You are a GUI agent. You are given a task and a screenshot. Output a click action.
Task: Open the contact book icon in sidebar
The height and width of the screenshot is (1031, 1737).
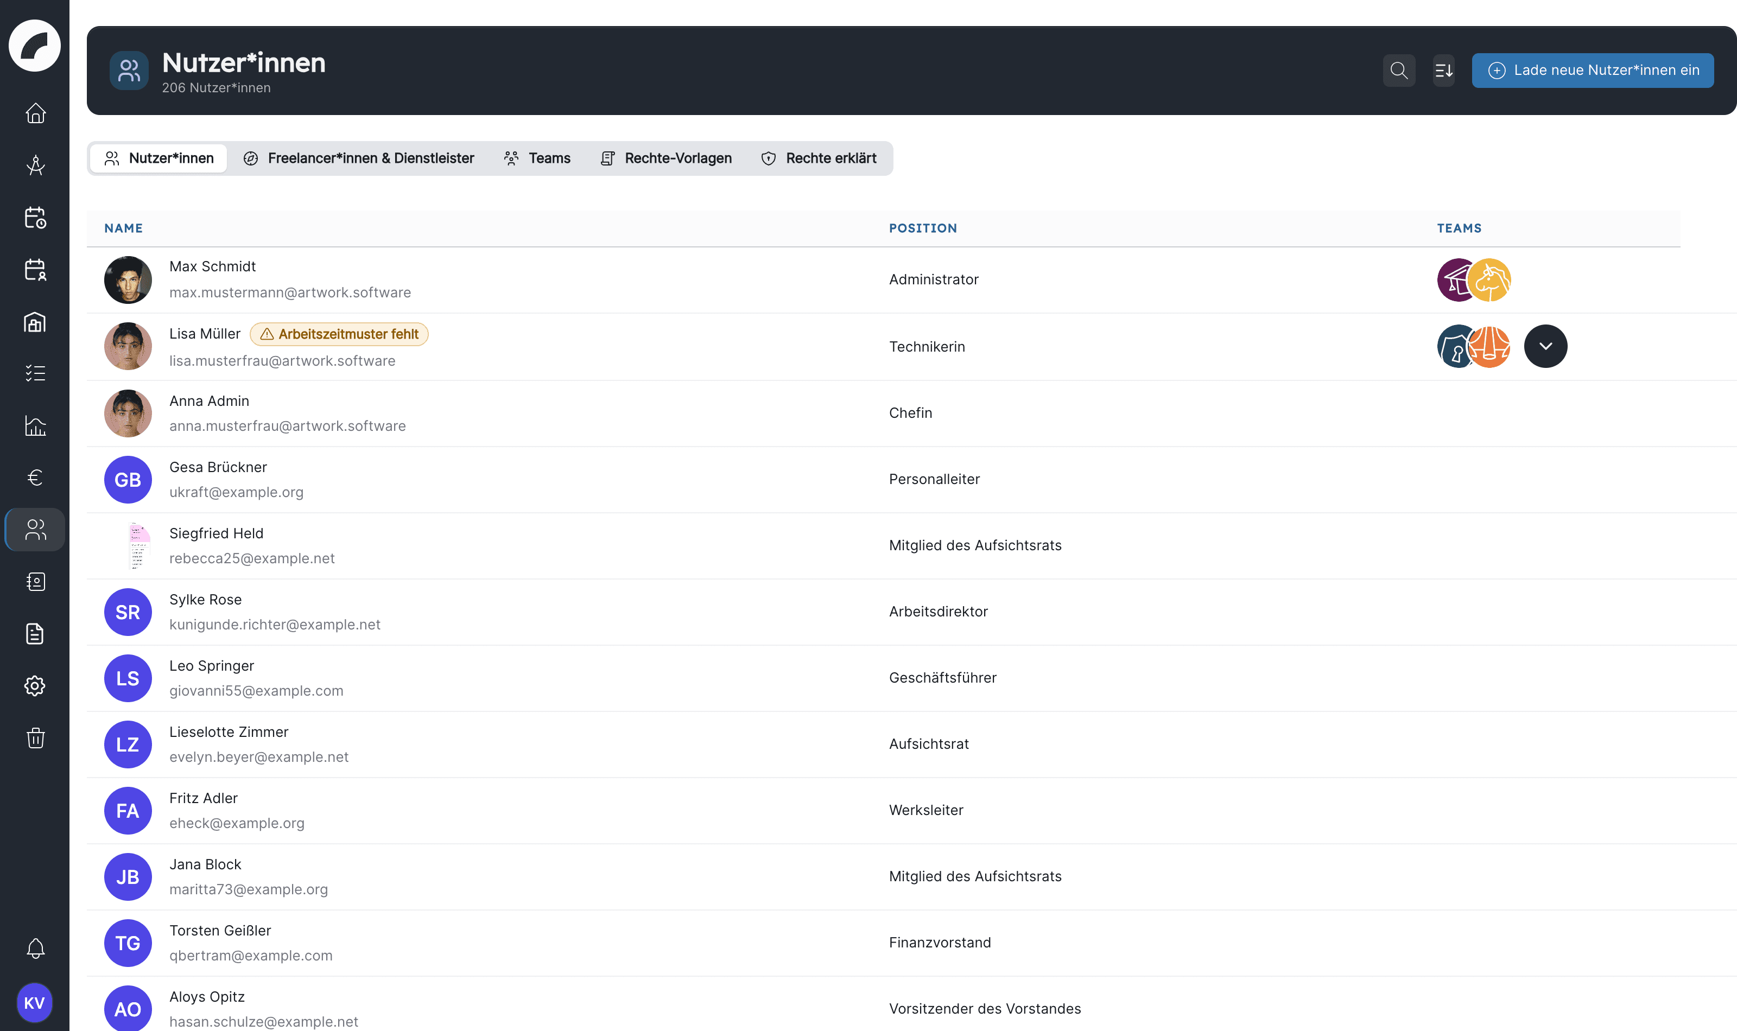tap(35, 582)
